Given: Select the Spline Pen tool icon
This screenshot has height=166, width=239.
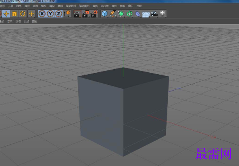Looking at the screenshot, I should tap(113, 14).
